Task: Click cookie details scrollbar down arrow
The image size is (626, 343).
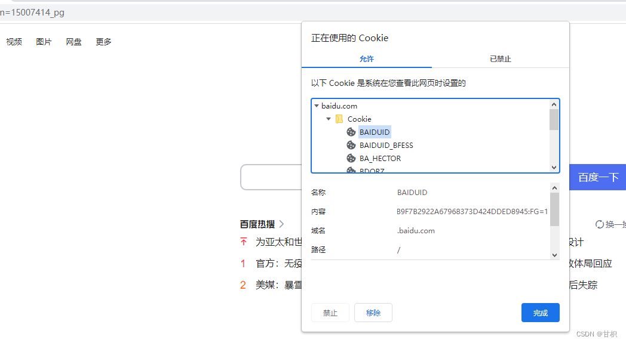Action: (x=554, y=255)
